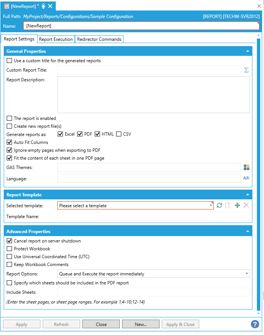The width and height of the screenshot is (264, 335).
Task: Switch to the Report Execution tab
Action: point(56,39)
